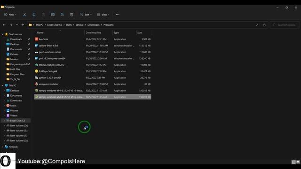The image size is (301, 169).
Task: Open the Movies folder in sidebar
Action: coord(14,59)
